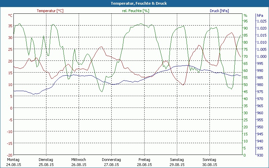Click the blue "1.025" tick on the pressure axis

[x=262, y=21]
